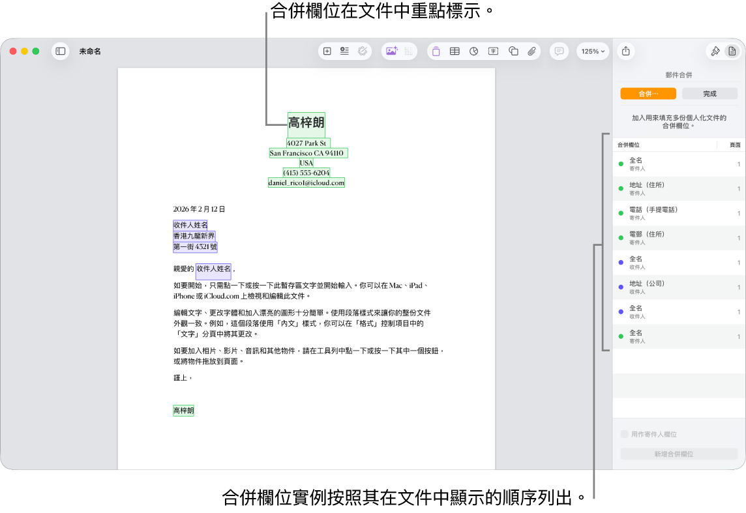Select first 全名 寄件人 row
Image resolution: width=746 pixels, height=513 pixels.
pos(679,164)
